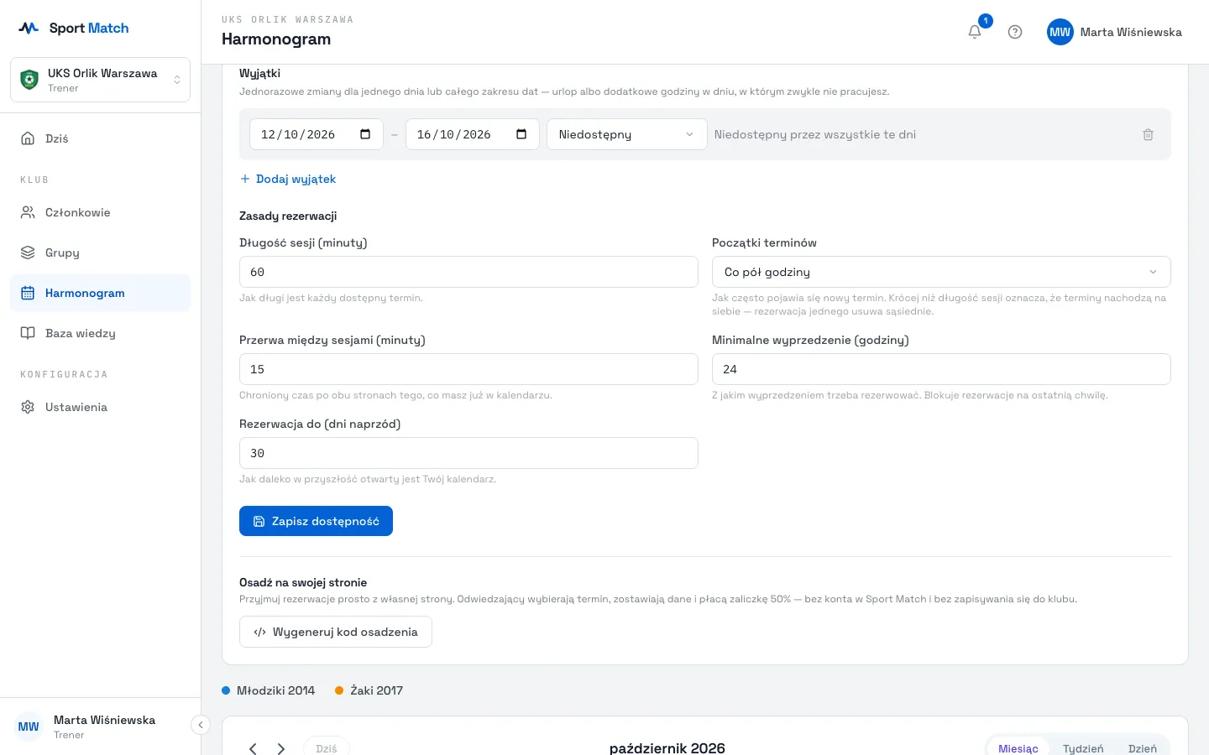Delete the exception row with trash icon
The width and height of the screenshot is (1209, 755).
(1148, 134)
